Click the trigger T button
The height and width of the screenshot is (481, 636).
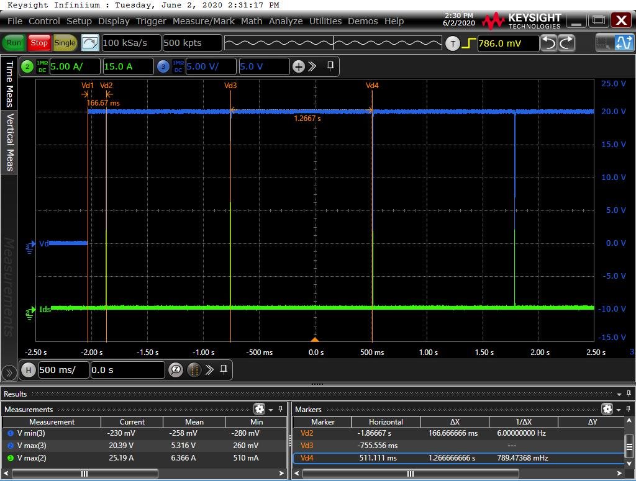pyautogui.click(x=453, y=43)
